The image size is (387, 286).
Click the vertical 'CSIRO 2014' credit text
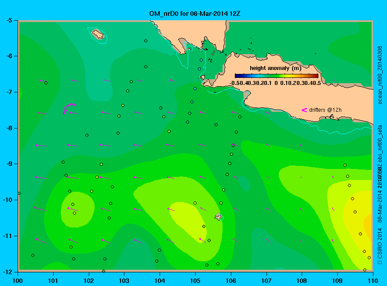[380, 244]
